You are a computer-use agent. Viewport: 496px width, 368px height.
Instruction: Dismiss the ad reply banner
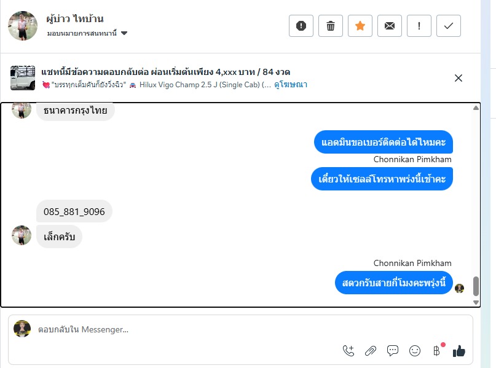coord(459,78)
